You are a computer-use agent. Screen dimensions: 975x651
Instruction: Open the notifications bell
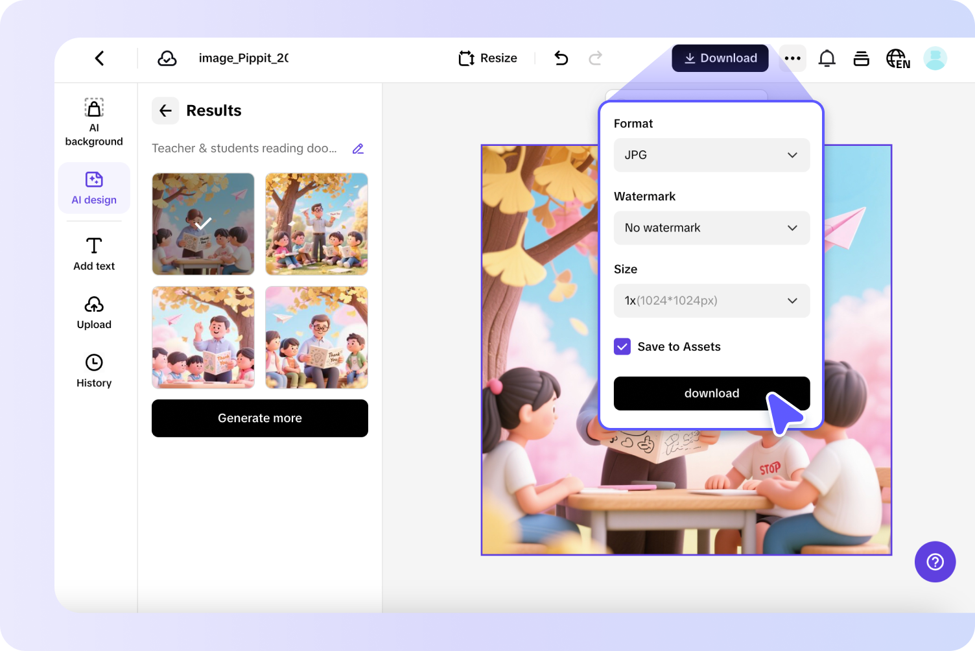click(x=827, y=58)
